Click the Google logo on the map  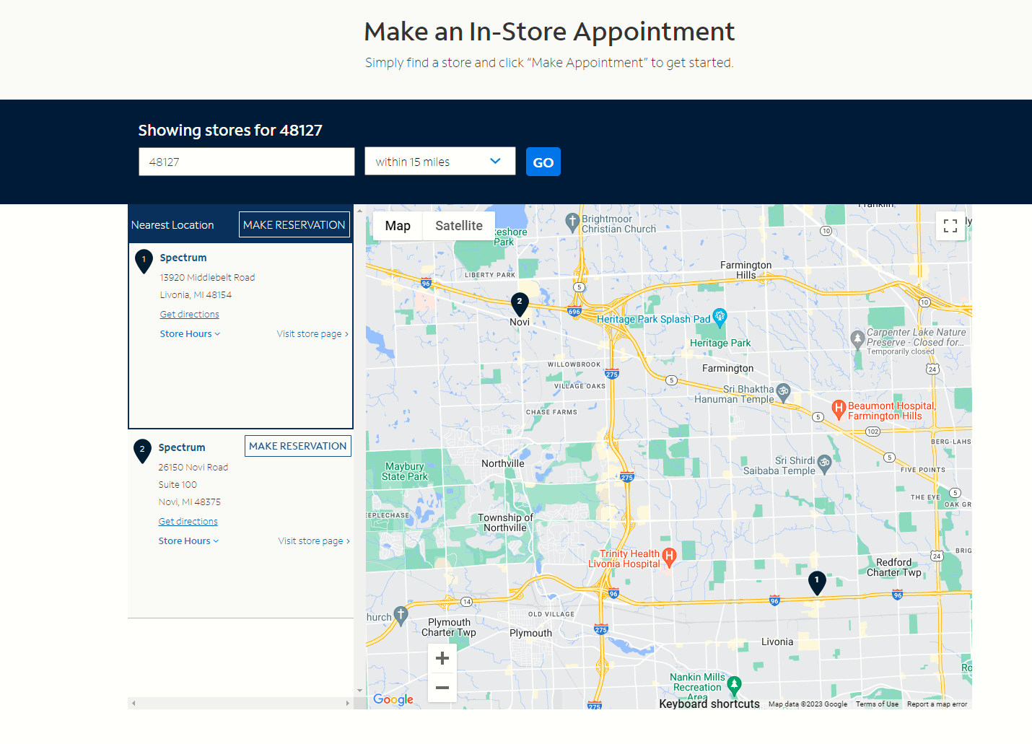[393, 699]
